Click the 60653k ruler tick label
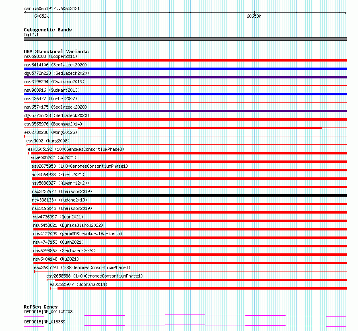The width and height of the screenshot is (358, 331). [x=254, y=16]
